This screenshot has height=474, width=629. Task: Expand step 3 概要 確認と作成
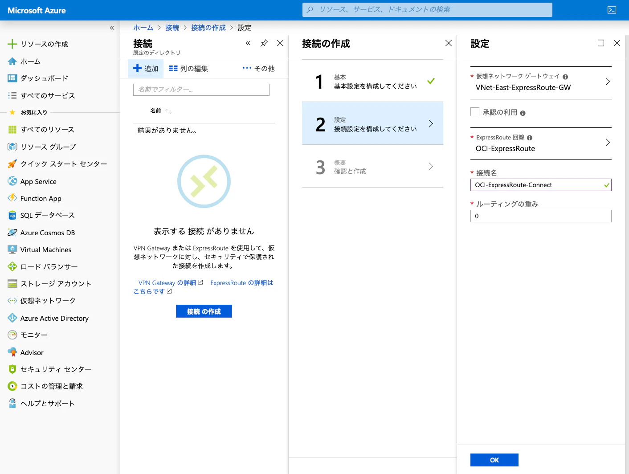coord(372,167)
